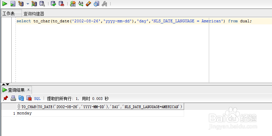Click the Explain Plan icon
This screenshot has height=136, width=272.
(21, 4)
